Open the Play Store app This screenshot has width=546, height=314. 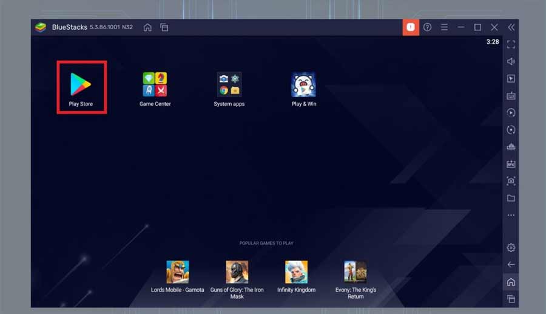(81, 84)
